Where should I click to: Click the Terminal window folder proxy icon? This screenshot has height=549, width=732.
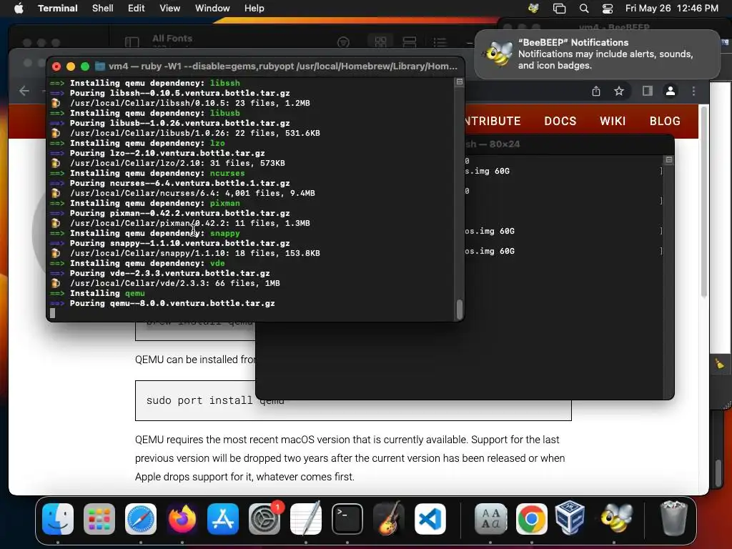pyautogui.click(x=99, y=66)
